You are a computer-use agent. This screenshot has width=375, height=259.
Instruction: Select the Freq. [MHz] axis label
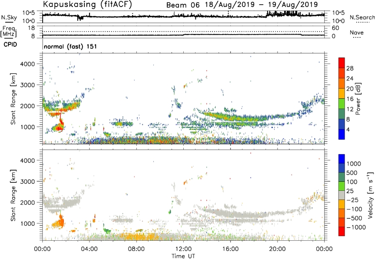click(x=8, y=31)
